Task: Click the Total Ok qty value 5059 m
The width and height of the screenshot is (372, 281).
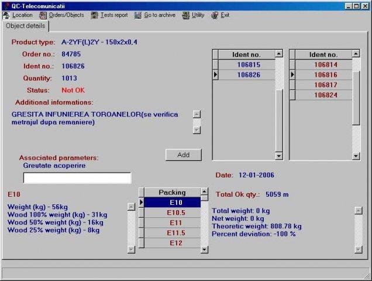Action: [277, 194]
